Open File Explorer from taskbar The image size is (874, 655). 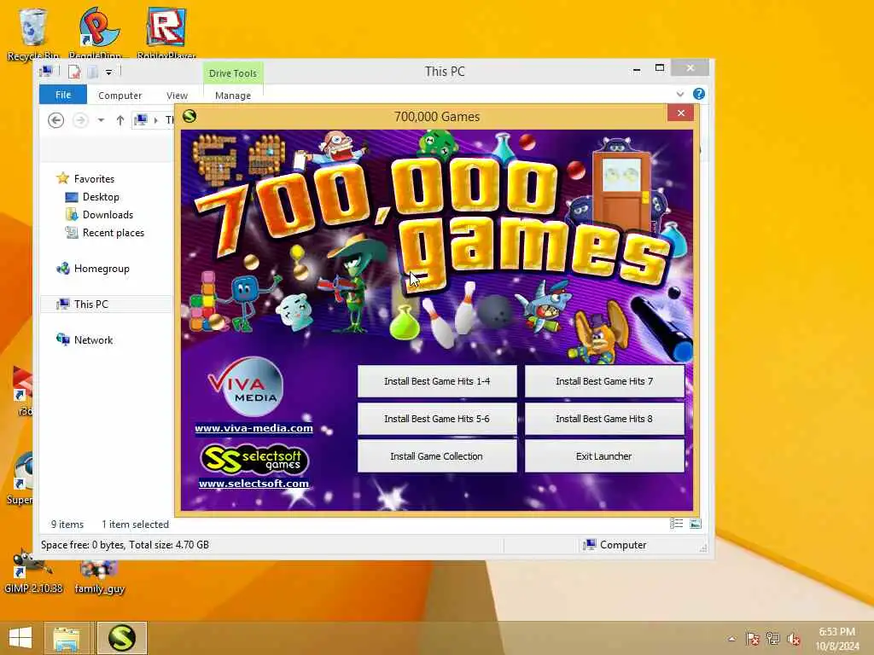[x=67, y=638]
